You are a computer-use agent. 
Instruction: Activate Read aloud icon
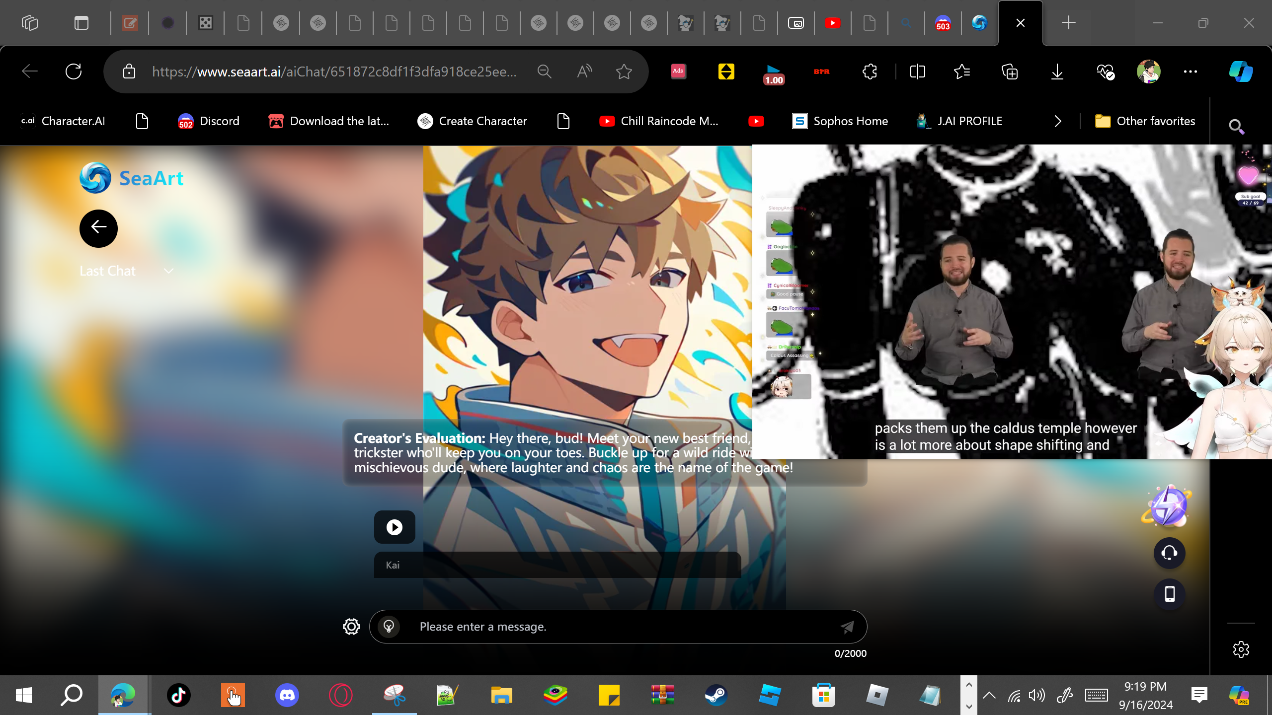coord(584,71)
